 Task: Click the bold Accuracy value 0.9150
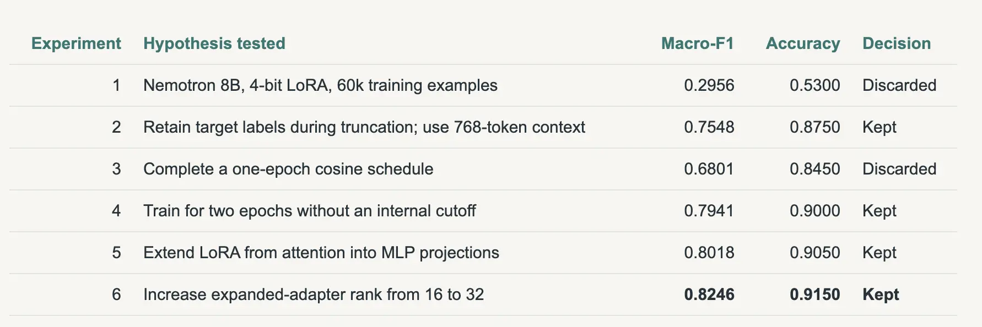815,295
